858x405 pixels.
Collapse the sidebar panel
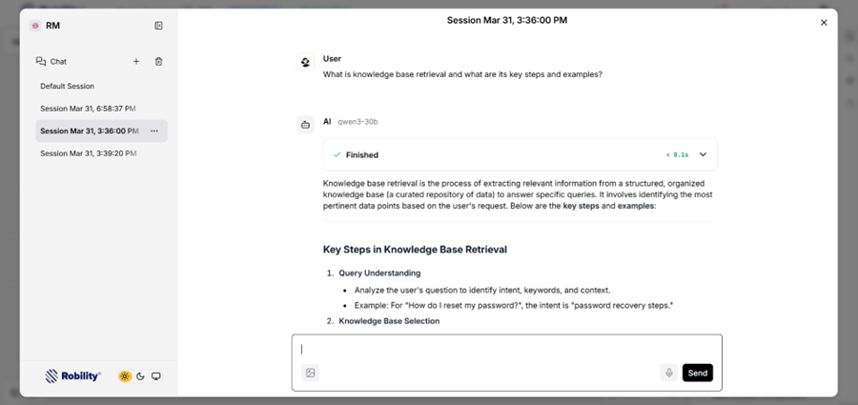click(158, 26)
